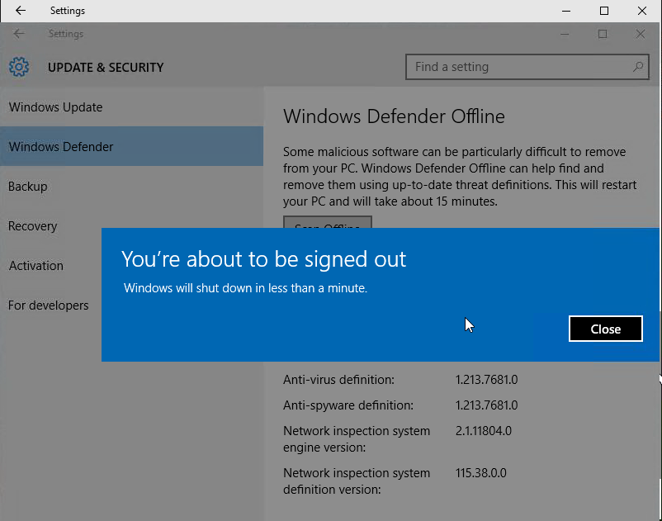Click the Windows Defender Offline heading
This screenshot has height=521, width=662.
pyautogui.click(x=394, y=116)
